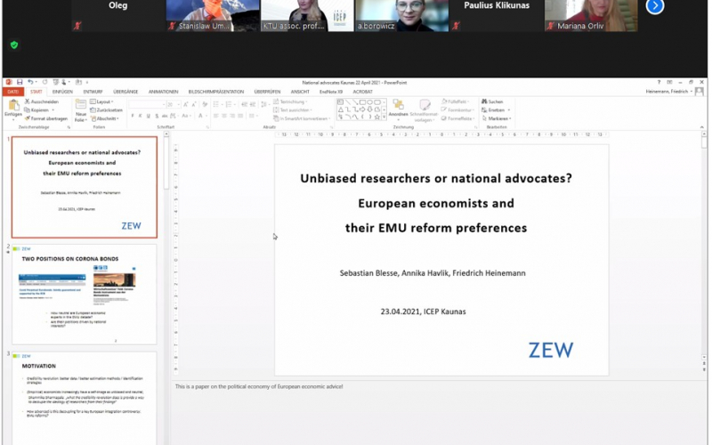Align text right in Absatz group

pos(232,117)
